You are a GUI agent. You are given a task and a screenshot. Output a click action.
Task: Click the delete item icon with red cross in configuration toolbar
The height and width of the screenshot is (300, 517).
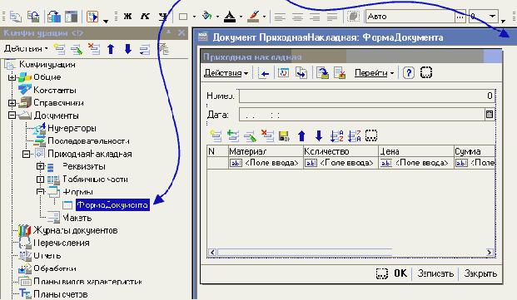point(94,49)
